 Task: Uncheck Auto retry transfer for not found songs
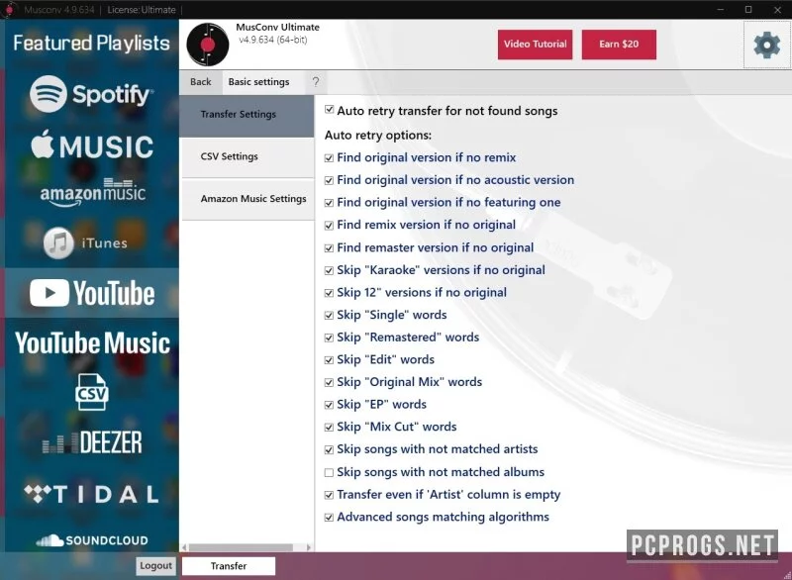pos(330,110)
